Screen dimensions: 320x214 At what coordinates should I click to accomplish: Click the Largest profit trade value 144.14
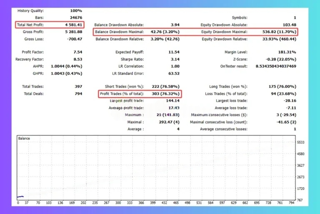tap(172, 101)
